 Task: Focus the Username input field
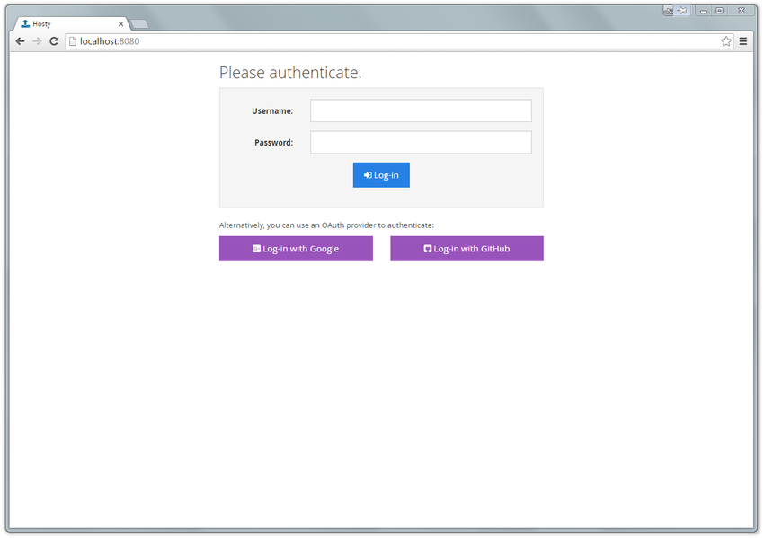421,110
